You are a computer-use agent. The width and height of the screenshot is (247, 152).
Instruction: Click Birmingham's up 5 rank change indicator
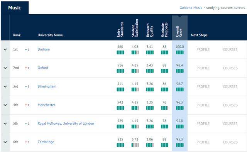pos(27,87)
